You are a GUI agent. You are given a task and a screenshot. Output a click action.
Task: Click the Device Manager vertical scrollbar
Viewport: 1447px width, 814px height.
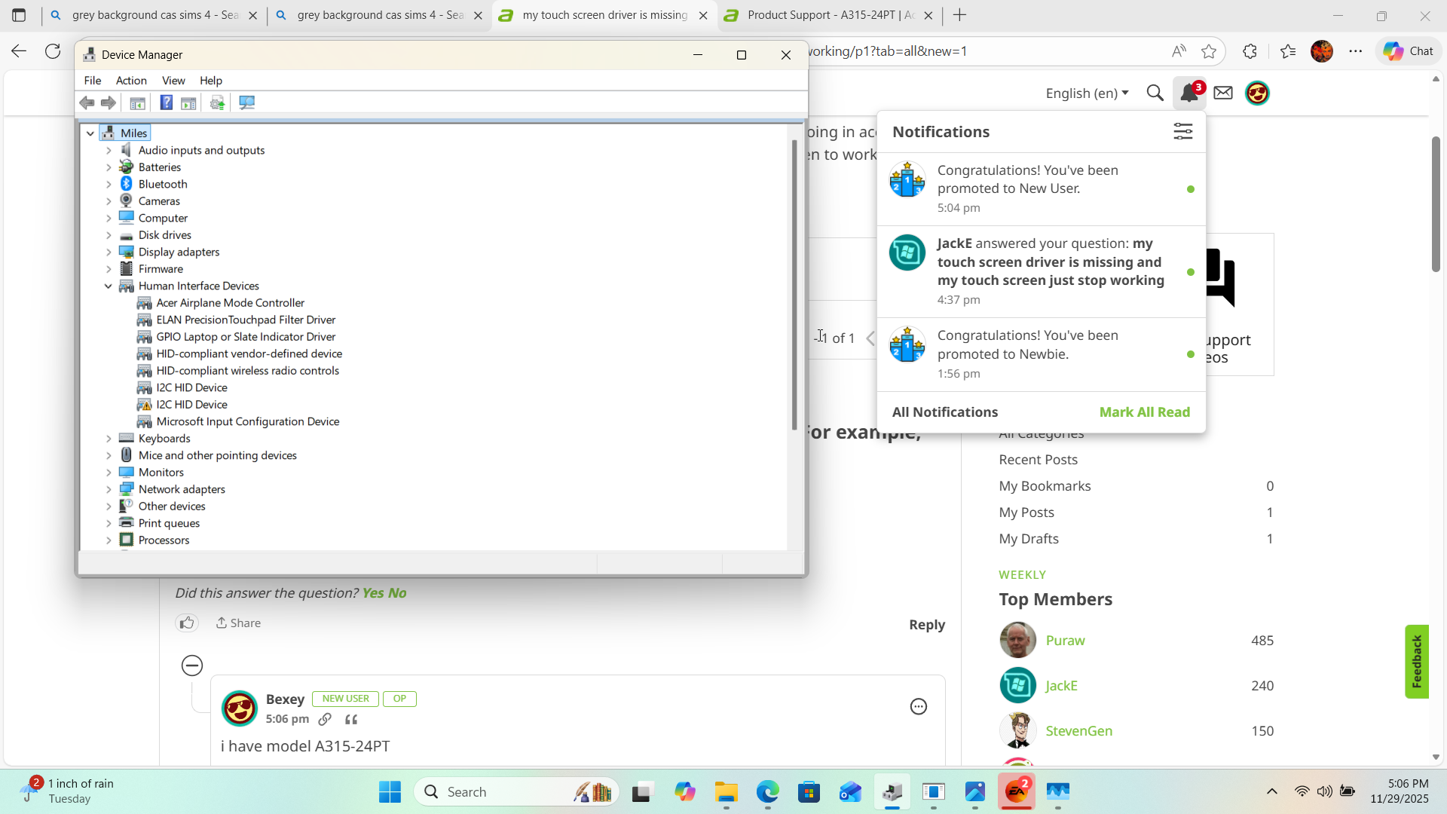794,286
